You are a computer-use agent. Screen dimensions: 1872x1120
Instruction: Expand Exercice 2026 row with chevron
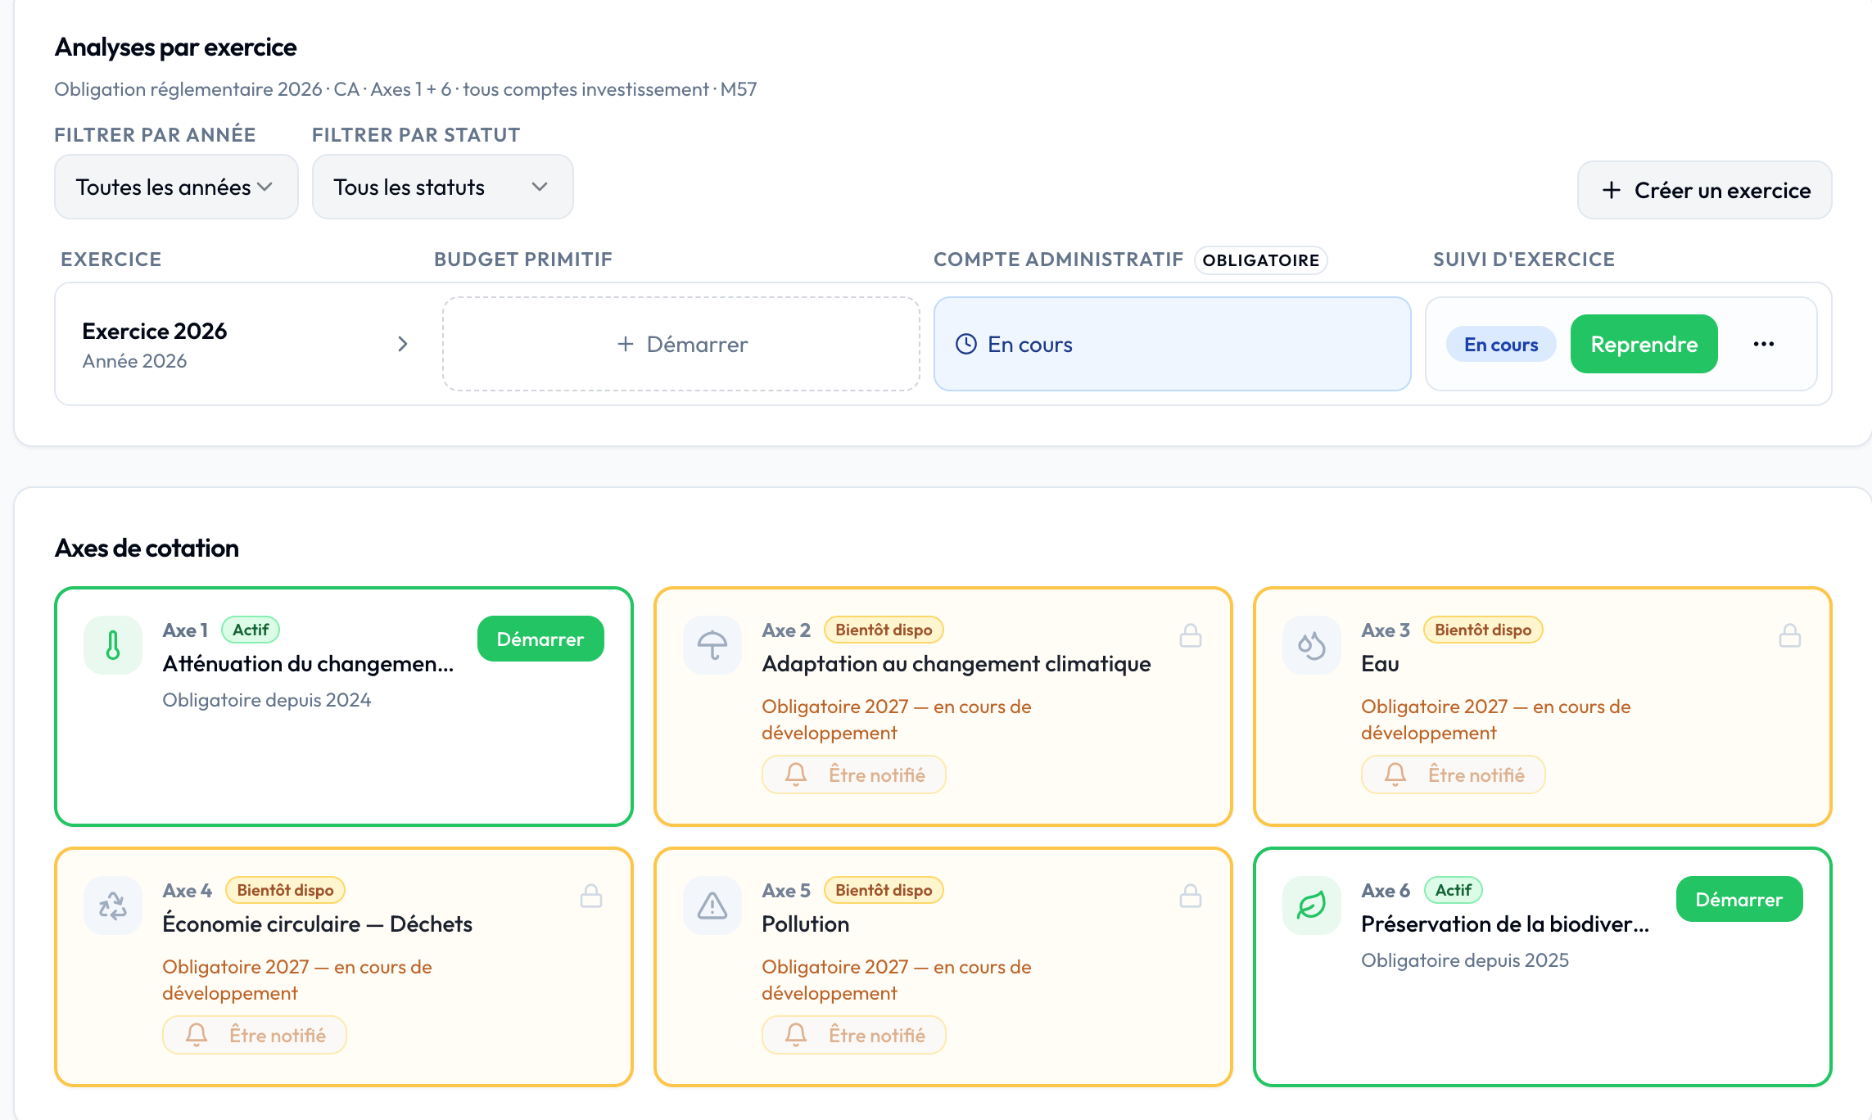tap(402, 344)
